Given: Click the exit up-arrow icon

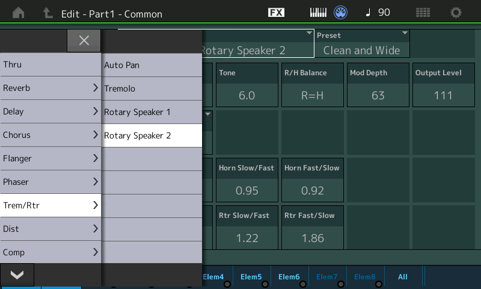Looking at the screenshot, I should click(x=47, y=13).
